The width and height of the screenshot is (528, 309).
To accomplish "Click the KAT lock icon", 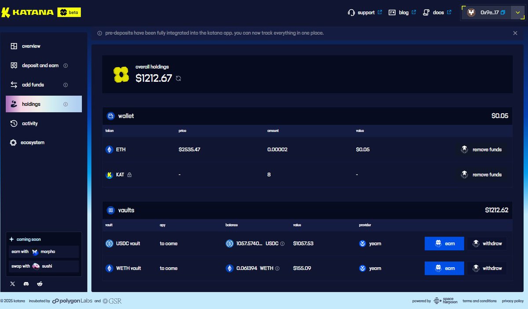I will 129,174.
